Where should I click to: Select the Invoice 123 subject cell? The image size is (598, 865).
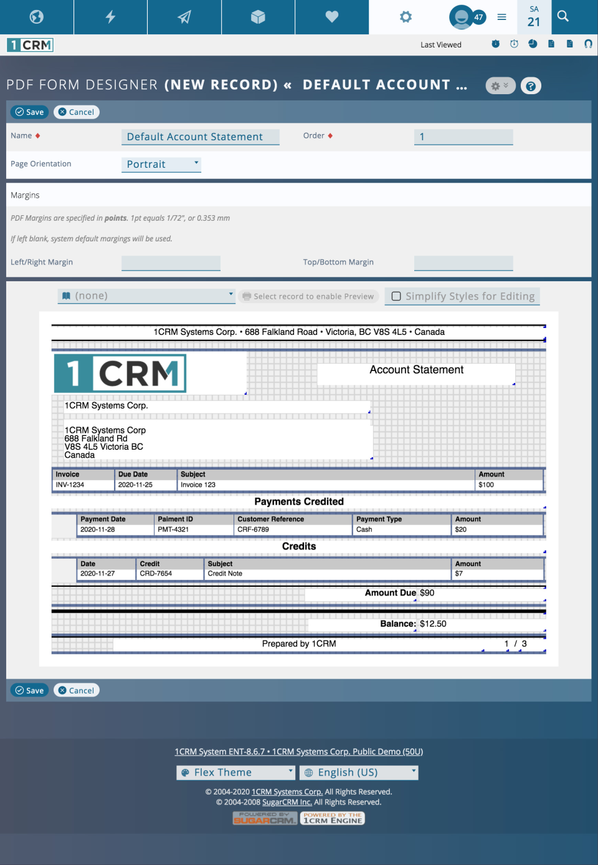pos(326,485)
